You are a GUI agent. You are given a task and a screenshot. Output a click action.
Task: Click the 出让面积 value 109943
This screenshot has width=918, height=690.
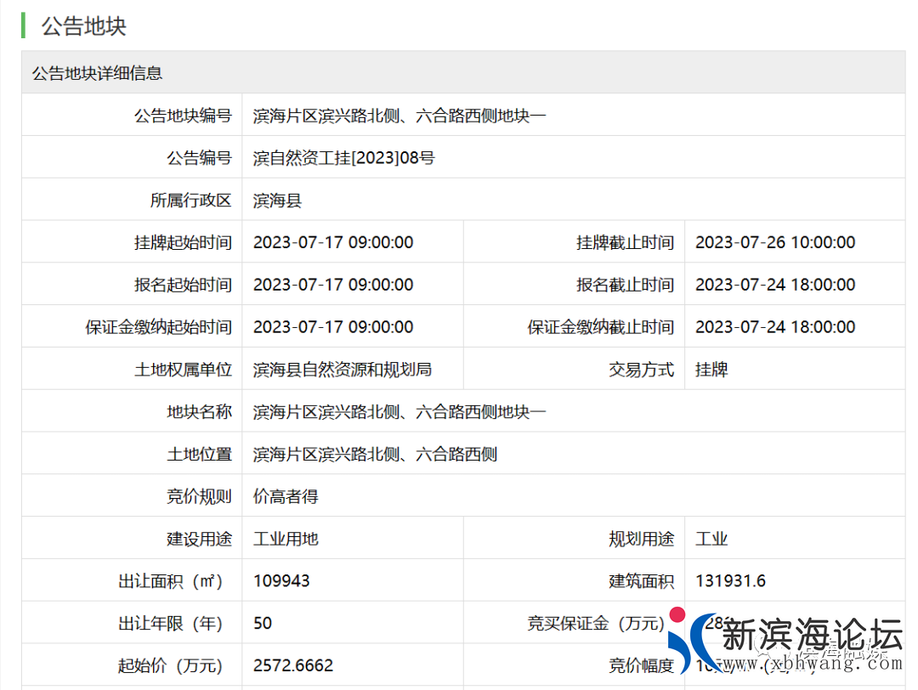281,581
